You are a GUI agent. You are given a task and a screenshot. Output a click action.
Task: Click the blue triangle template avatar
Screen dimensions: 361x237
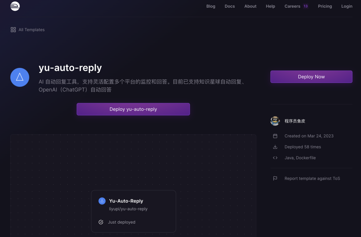point(20,77)
